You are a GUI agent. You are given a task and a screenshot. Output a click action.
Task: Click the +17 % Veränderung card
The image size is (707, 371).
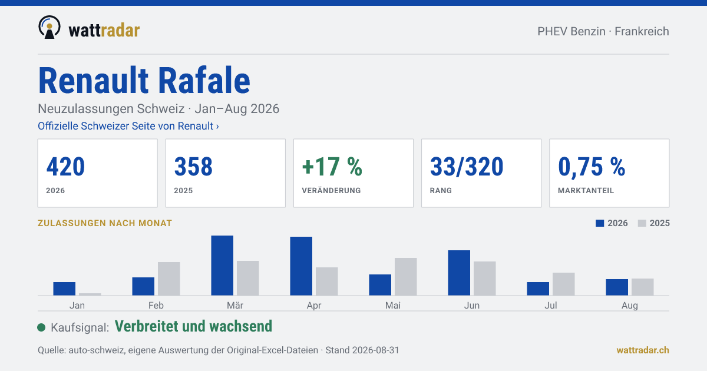pos(353,173)
